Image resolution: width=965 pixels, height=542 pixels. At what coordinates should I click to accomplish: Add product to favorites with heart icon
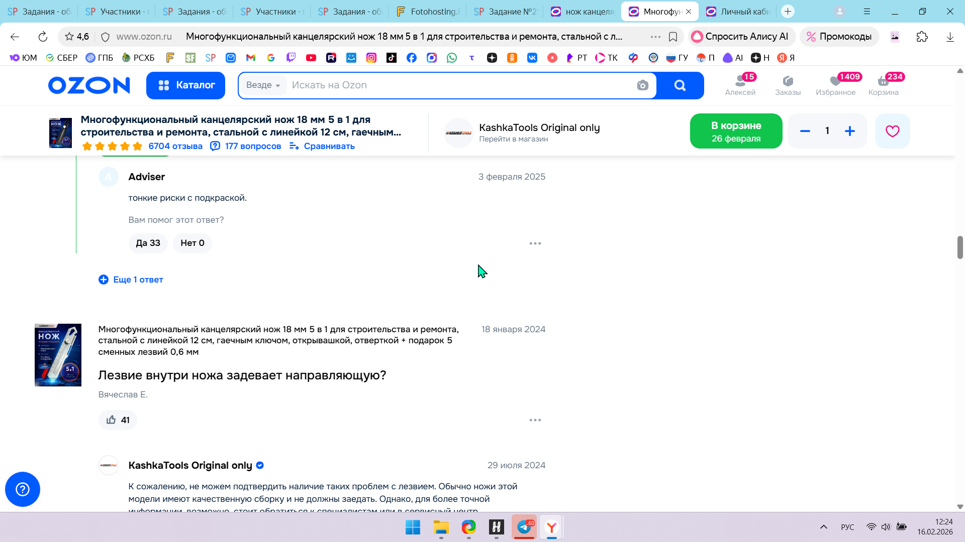click(x=892, y=131)
